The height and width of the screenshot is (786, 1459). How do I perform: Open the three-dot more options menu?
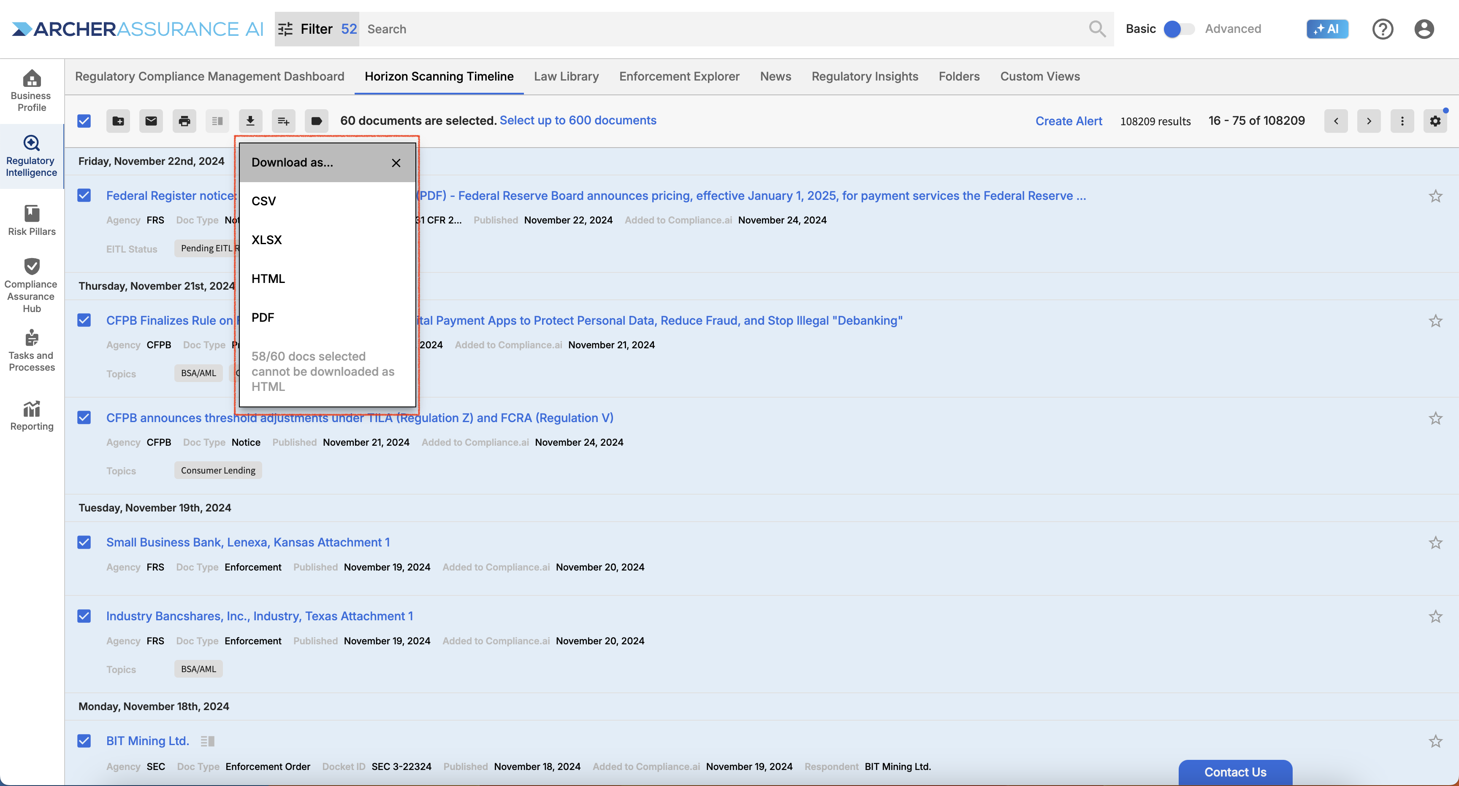pyautogui.click(x=1402, y=121)
